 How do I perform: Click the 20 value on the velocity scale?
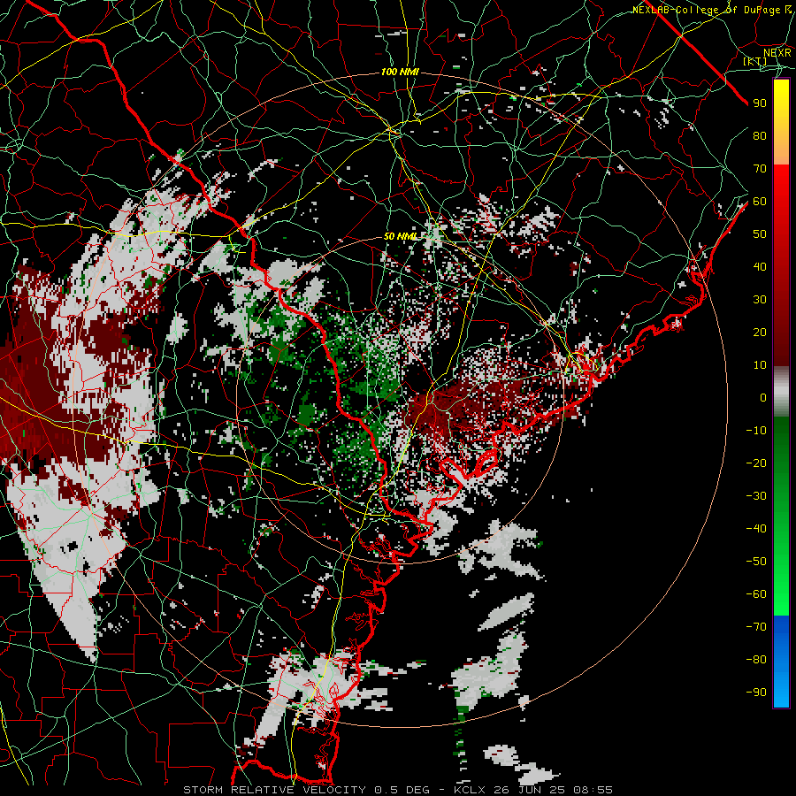pos(760,332)
